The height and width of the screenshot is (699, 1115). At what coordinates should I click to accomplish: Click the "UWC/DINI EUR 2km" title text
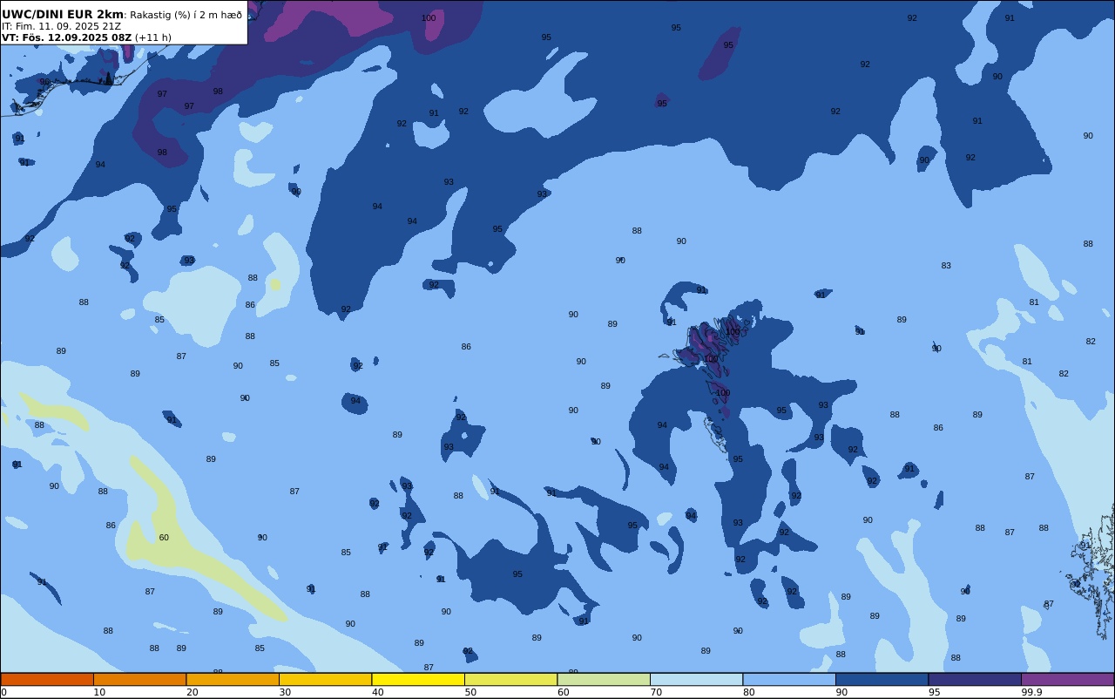pyautogui.click(x=63, y=14)
